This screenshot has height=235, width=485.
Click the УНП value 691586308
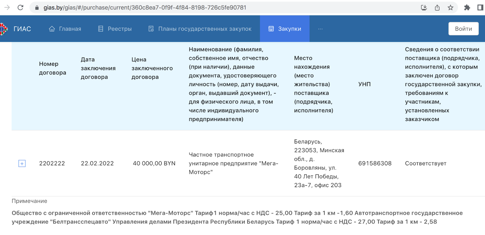pyautogui.click(x=375, y=163)
